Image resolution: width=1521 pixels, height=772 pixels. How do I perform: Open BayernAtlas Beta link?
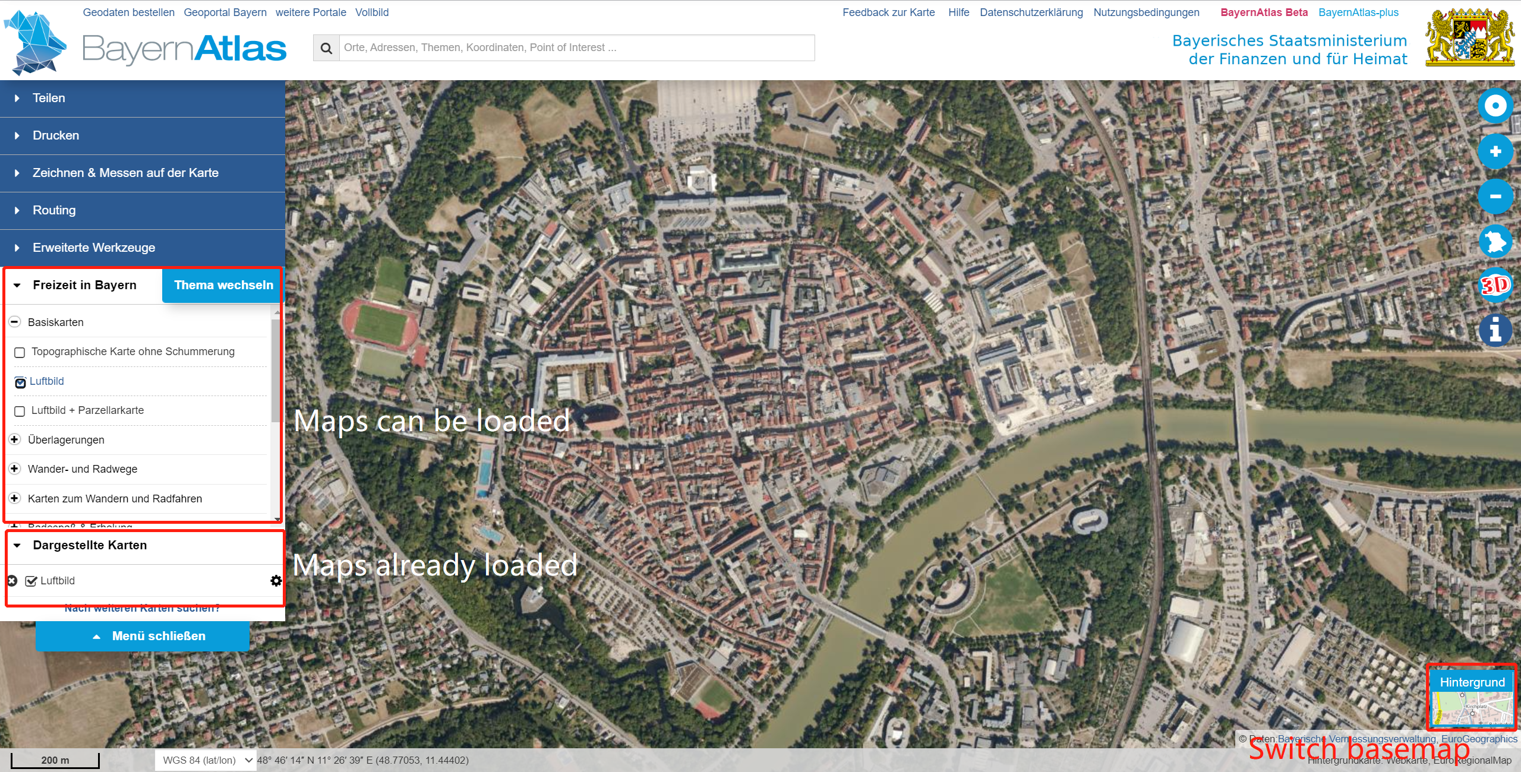point(1264,12)
